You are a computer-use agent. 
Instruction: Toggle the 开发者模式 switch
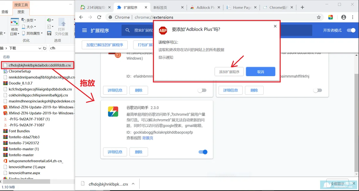pyautogui.click(x=351, y=30)
